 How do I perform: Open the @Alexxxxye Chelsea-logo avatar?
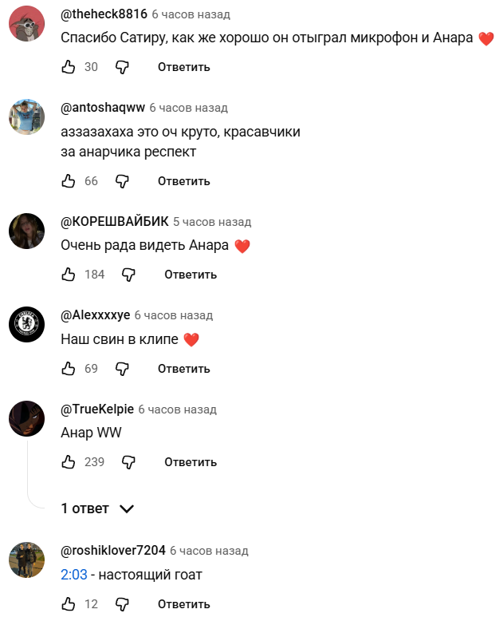click(27, 324)
